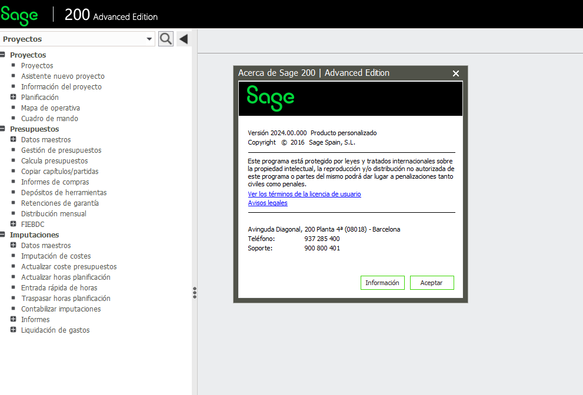Expand Datos maestros under Presupuestos
This screenshot has height=395, width=583.
click(14, 139)
